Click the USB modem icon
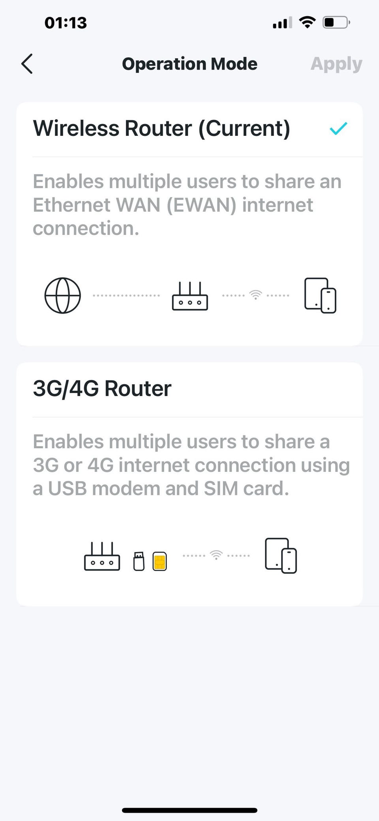Image resolution: width=379 pixels, height=821 pixels. tap(139, 561)
